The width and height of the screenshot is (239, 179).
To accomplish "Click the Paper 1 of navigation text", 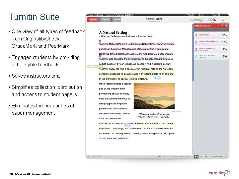I will coord(216,15).
